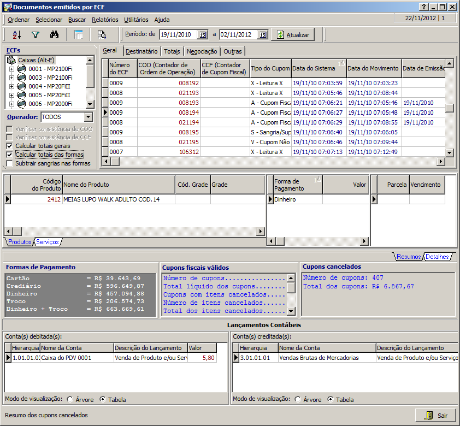Enable Calcular totais gerais checkbox
The height and width of the screenshot is (426, 460).
coord(10,146)
